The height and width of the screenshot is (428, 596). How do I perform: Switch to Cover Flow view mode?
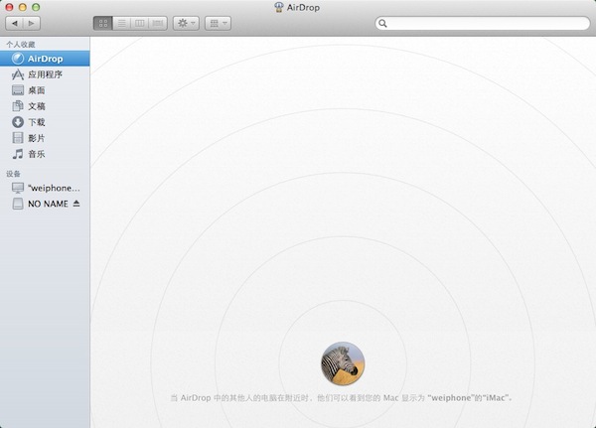157,22
